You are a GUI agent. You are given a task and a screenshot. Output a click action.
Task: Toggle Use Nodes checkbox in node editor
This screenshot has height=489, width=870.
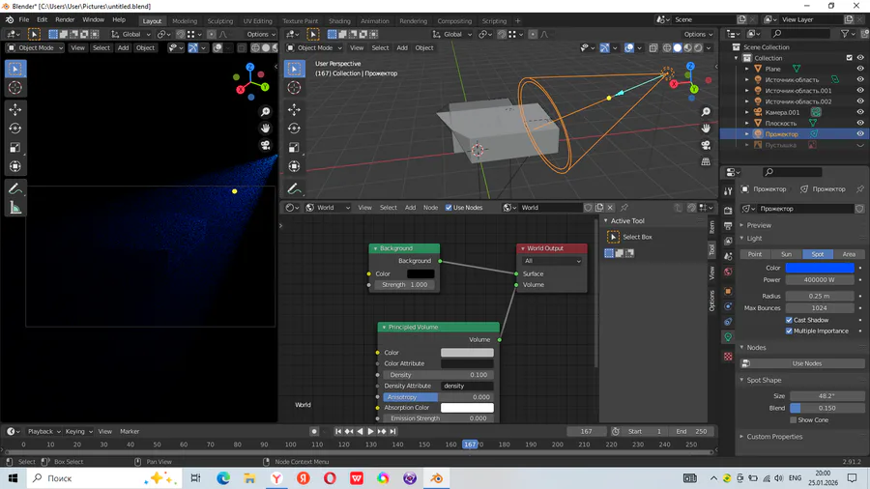tap(449, 208)
